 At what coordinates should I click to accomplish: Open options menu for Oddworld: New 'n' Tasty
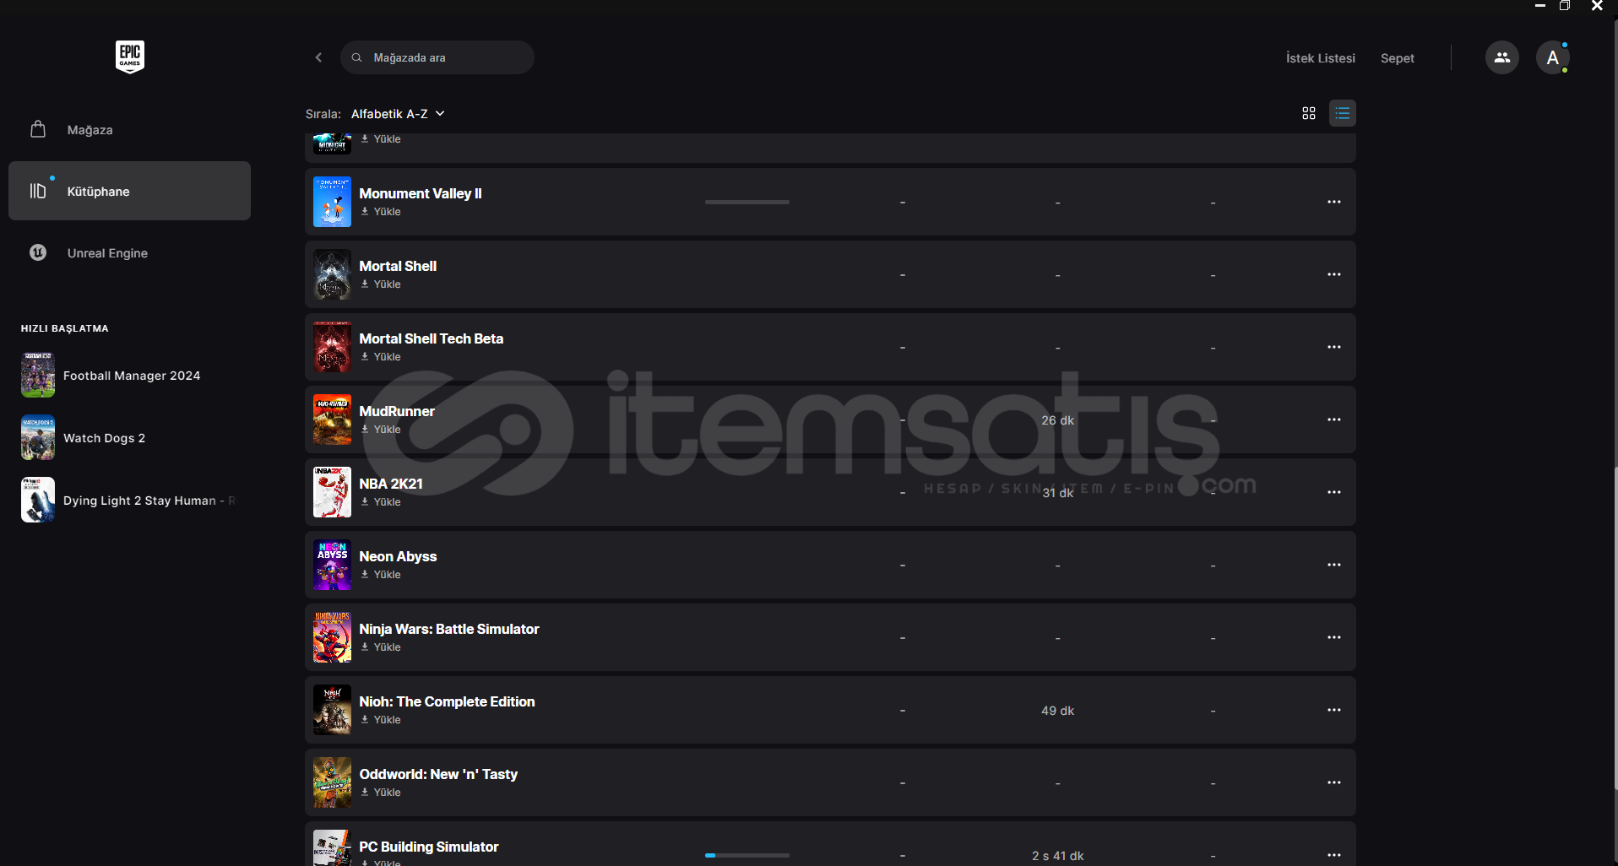1334,782
